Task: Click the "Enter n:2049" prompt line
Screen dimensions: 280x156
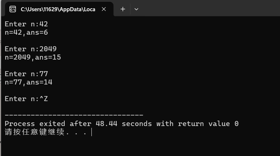Action: [31, 49]
